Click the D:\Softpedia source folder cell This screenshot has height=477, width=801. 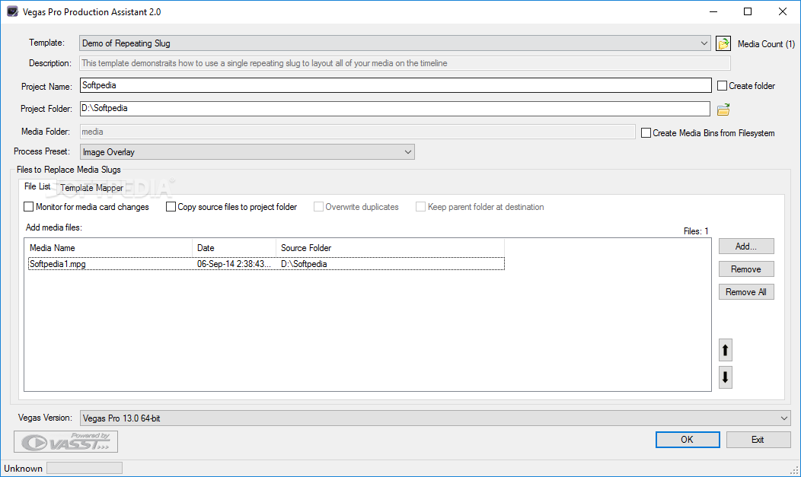(304, 264)
